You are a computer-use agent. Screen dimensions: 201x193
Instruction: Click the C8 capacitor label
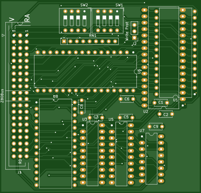click(x=82, y=106)
